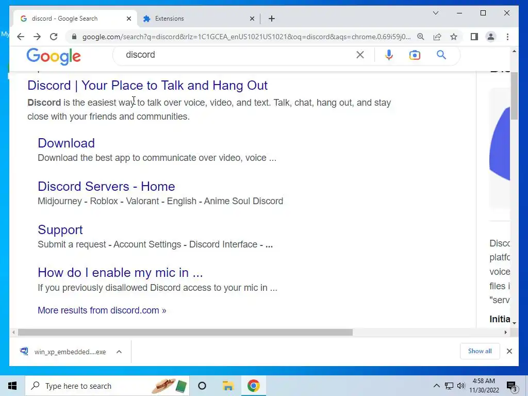Share this page using the share icon
528x396 pixels.
[x=437, y=37]
